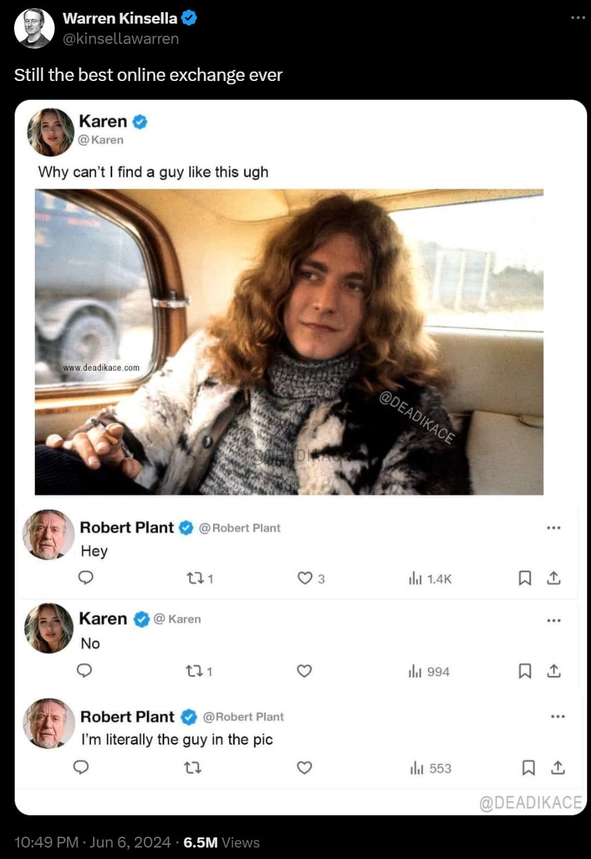591x859 pixels.
Task: Open more options on Karen's "No" reply
Action: click(554, 620)
